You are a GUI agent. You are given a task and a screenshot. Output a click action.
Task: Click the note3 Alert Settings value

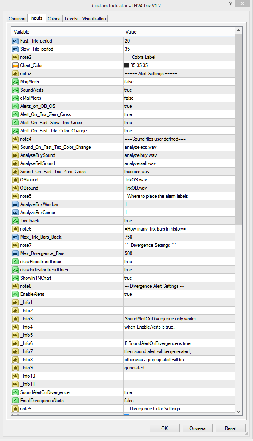click(151, 74)
